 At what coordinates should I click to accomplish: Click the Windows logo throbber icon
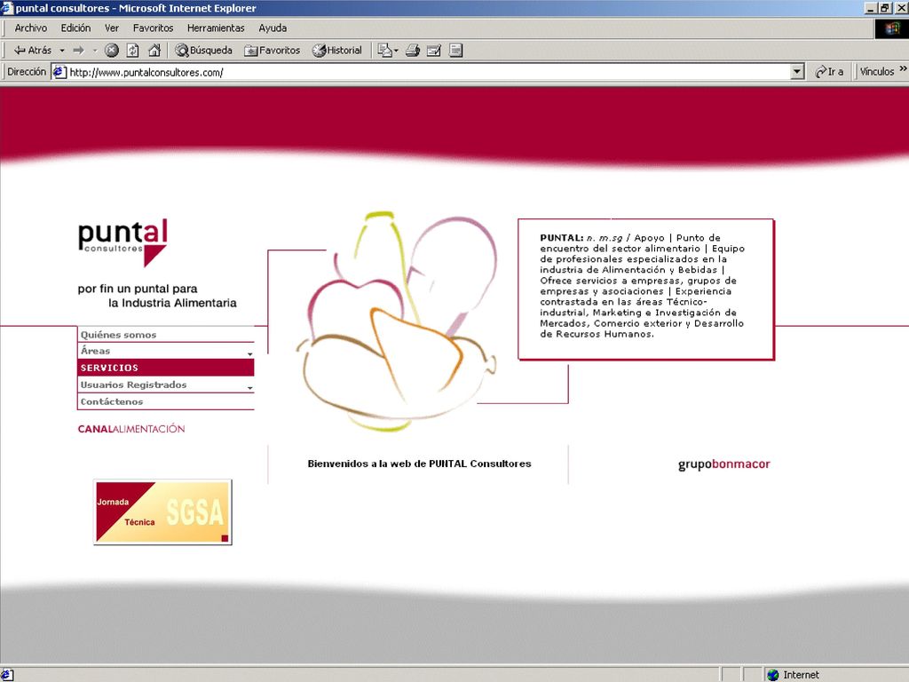tap(891, 28)
